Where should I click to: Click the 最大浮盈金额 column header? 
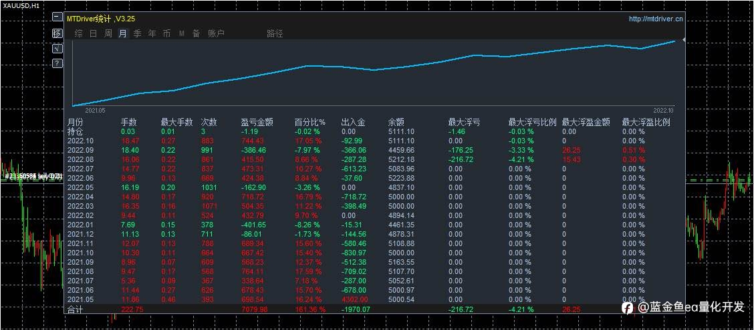[x=586, y=122]
